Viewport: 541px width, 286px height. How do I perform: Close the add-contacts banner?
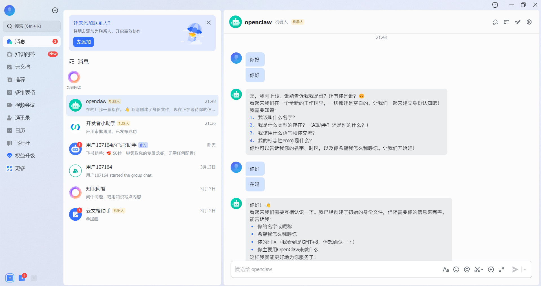coord(209,23)
